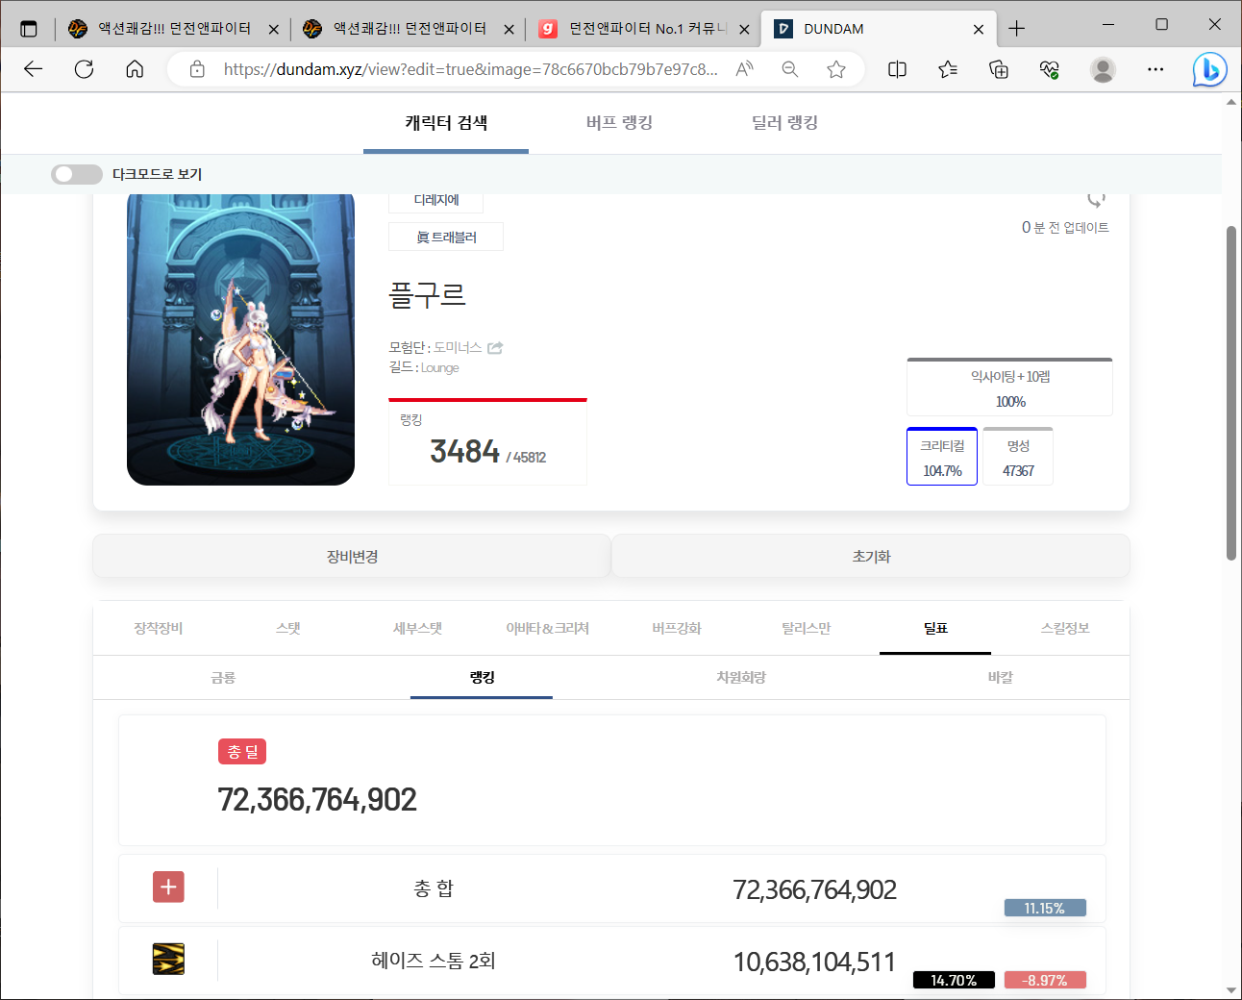Close the DUNDAM tab
The height and width of the screenshot is (1000, 1242).
[979, 29]
